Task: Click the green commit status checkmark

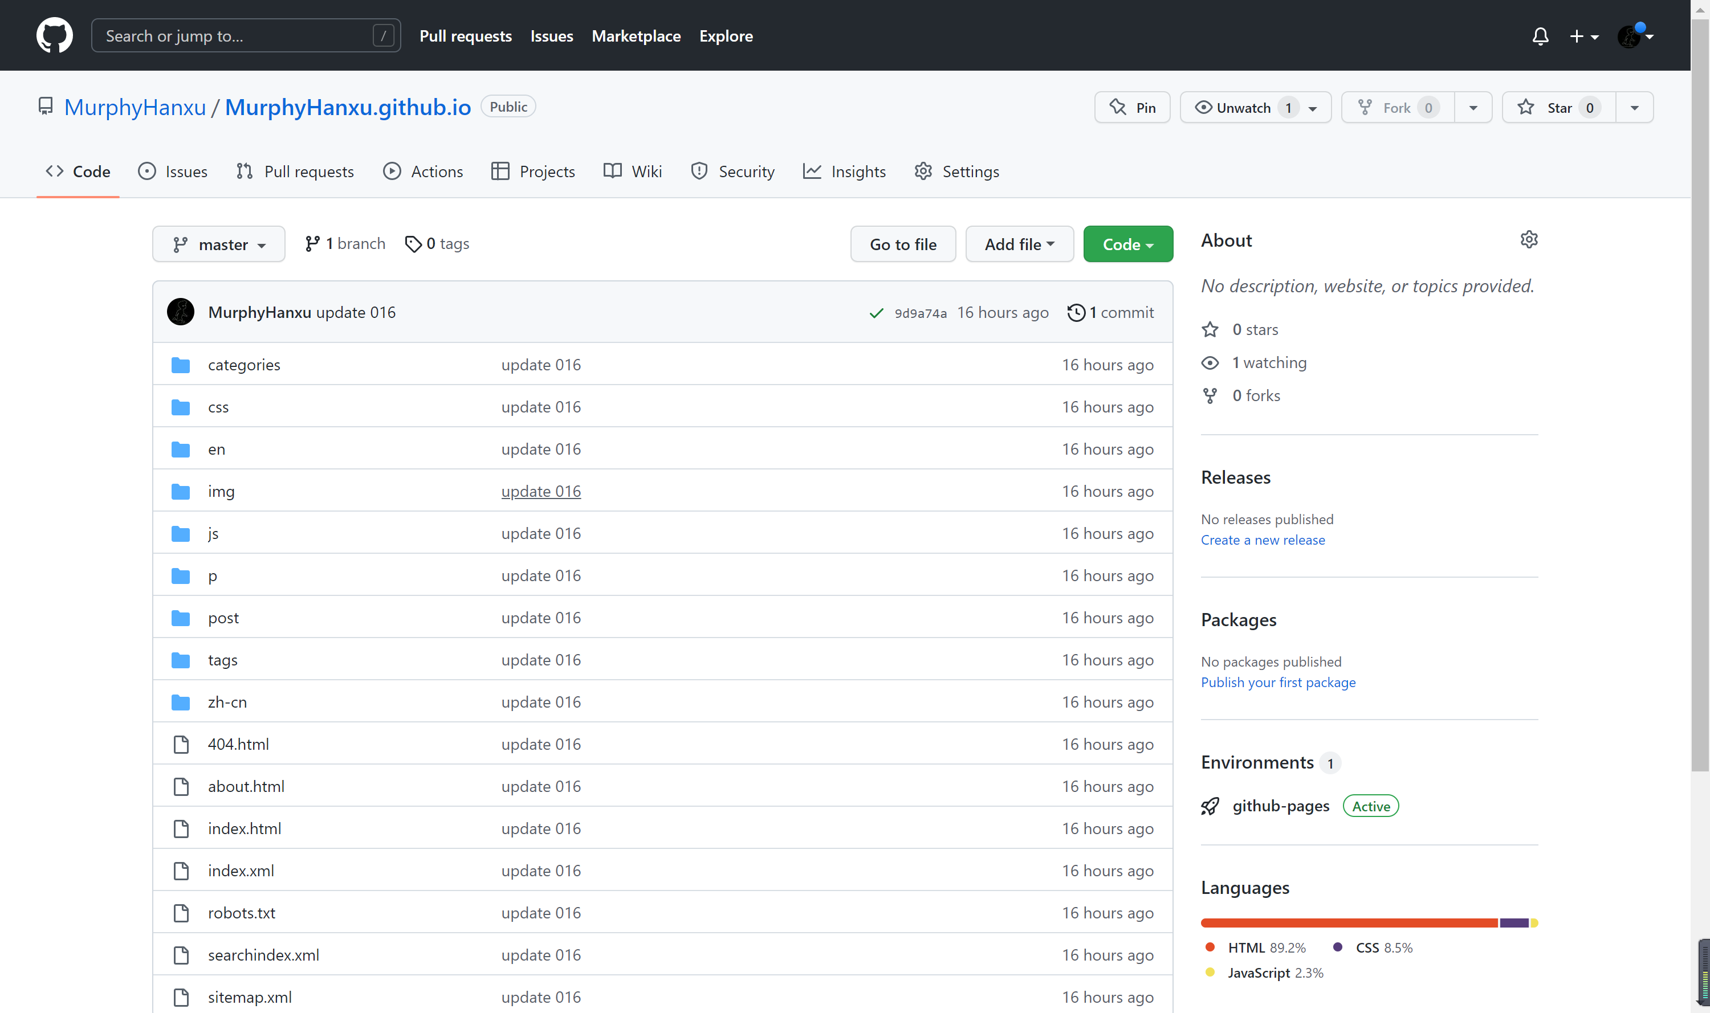Action: tap(876, 313)
